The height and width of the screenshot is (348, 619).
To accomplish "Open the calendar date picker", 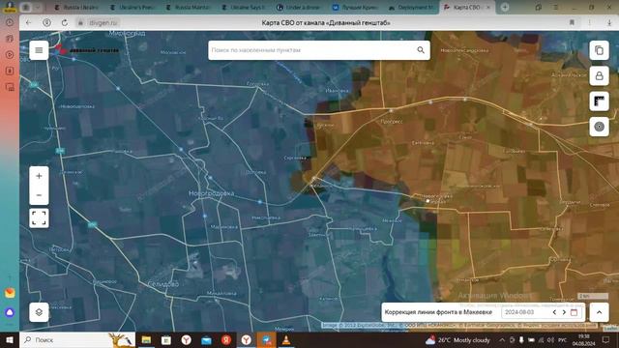I will point(574,312).
